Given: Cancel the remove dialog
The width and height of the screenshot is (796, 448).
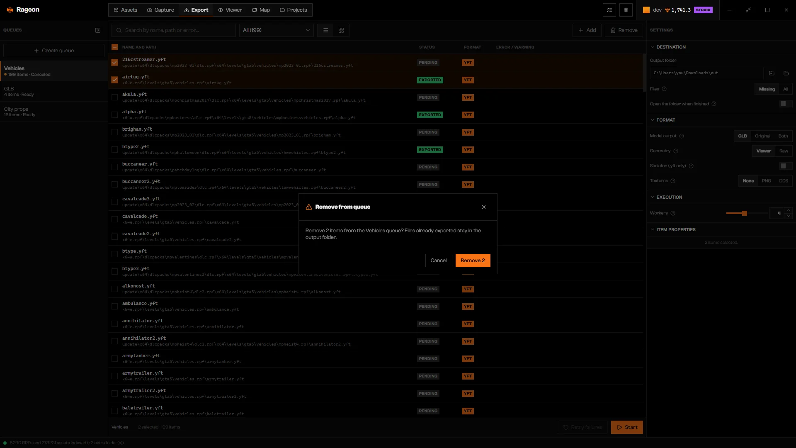Looking at the screenshot, I should 439,261.
